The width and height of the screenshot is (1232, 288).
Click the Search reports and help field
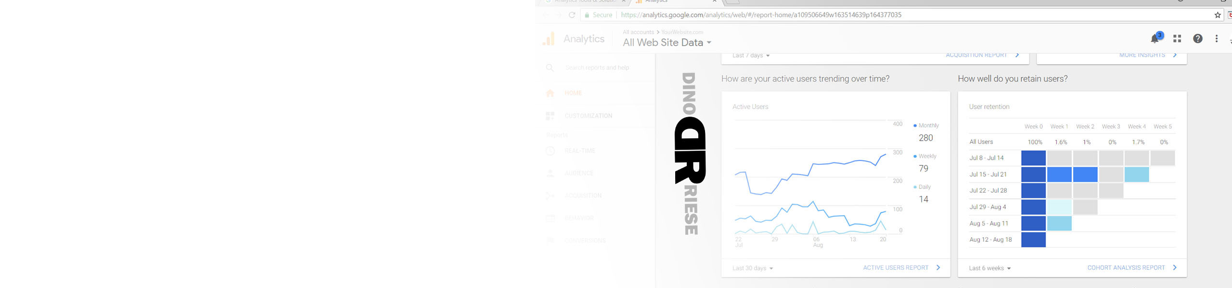pos(597,68)
